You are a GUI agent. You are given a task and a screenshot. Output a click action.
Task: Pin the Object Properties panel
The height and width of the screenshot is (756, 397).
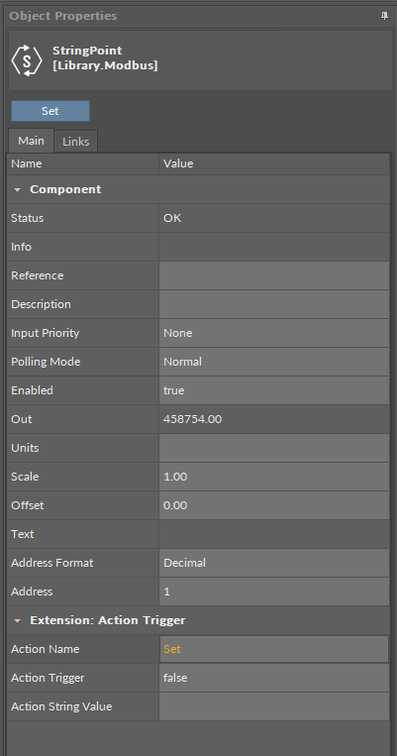[x=384, y=16]
